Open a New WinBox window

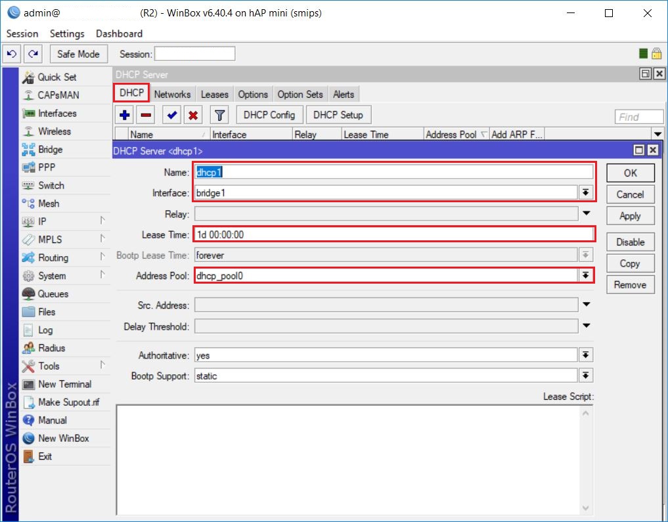tap(64, 438)
